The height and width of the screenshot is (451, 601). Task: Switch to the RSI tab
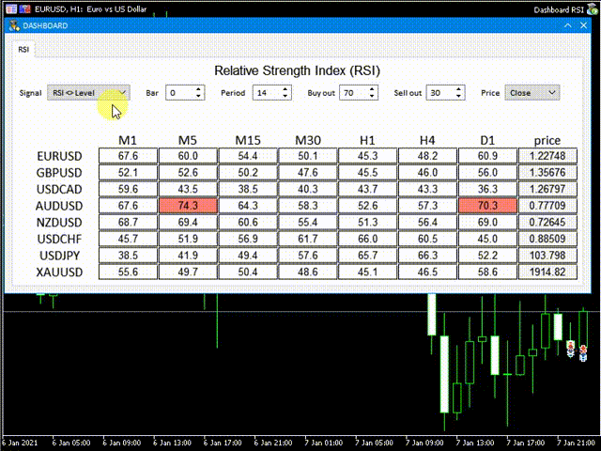[x=23, y=50]
